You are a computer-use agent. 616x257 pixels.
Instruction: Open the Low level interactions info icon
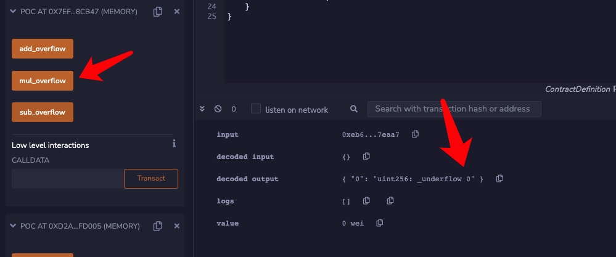(x=174, y=144)
